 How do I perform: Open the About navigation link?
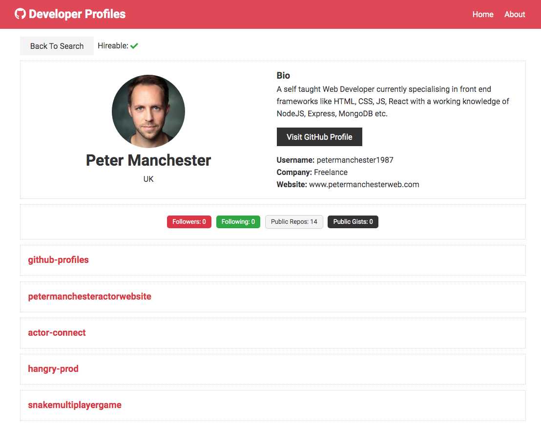515,14
